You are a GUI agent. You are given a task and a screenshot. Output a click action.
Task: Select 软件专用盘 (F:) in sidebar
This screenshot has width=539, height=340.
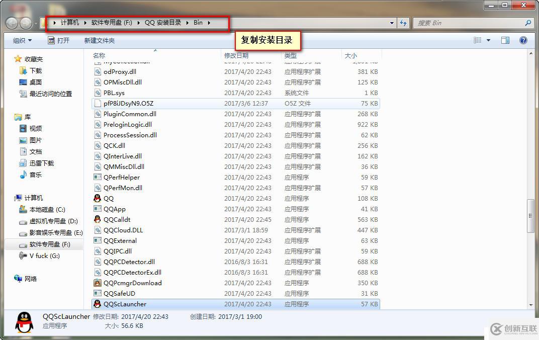tap(50, 244)
